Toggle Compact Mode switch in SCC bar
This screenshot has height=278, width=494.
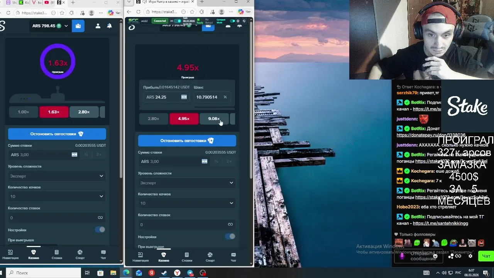click(232, 21)
